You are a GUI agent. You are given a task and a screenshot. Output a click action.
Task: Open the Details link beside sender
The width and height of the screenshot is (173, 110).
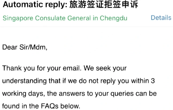[x=161, y=18]
